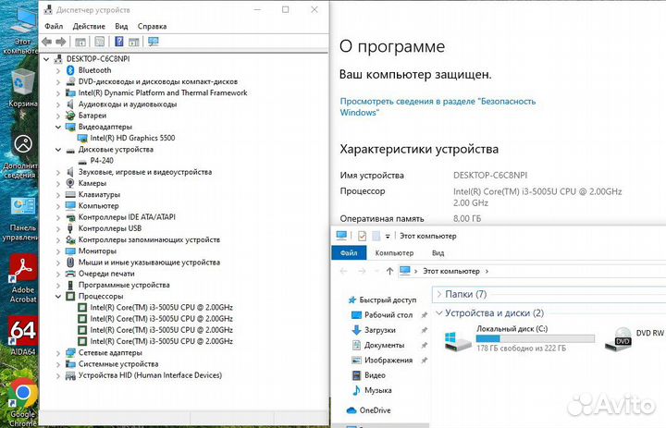Click the Back arrow in Explorer window
Image resolution: width=666 pixels, height=428 pixels.
pyautogui.click(x=343, y=271)
